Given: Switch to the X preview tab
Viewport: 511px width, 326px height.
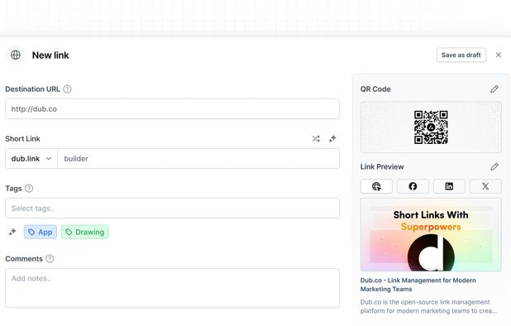Looking at the screenshot, I should coord(485,186).
